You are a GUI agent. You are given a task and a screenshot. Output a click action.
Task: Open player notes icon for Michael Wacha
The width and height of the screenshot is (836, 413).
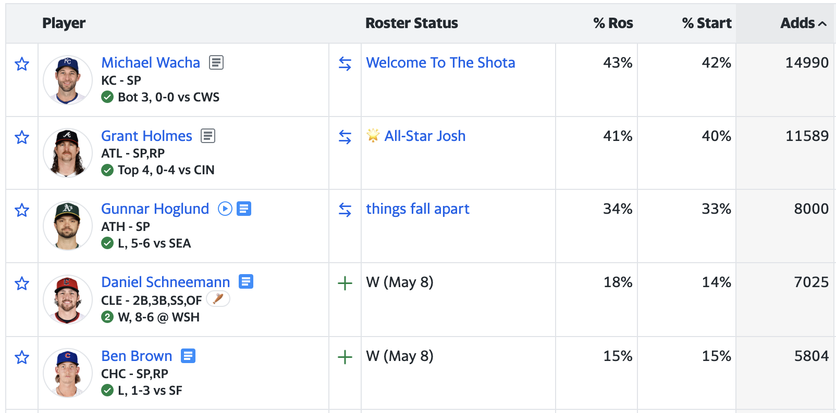(x=216, y=62)
